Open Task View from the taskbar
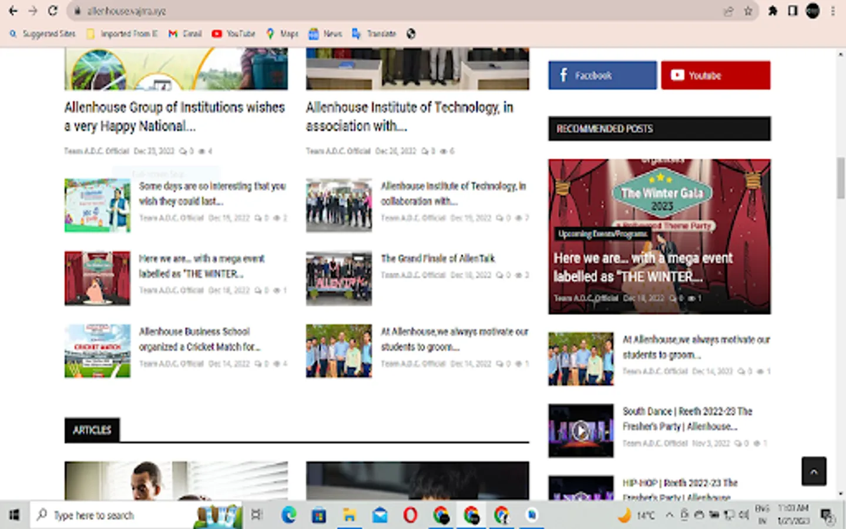846x529 pixels. coord(257,515)
